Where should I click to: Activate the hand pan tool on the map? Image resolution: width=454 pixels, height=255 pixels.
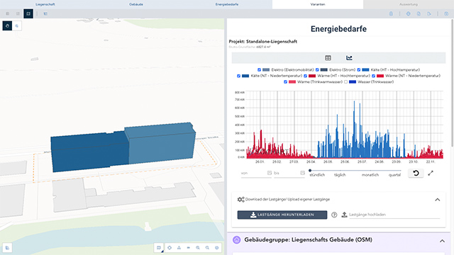coord(7,25)
